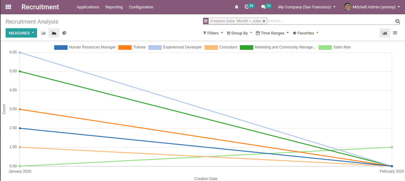Open activities clock icon with 34 badge
Image resolution: width=405 pixels, height=181 pixels.
click(249, 7)
